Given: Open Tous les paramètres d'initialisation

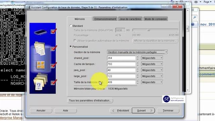Looking at the screenshot, I should 90,100.
